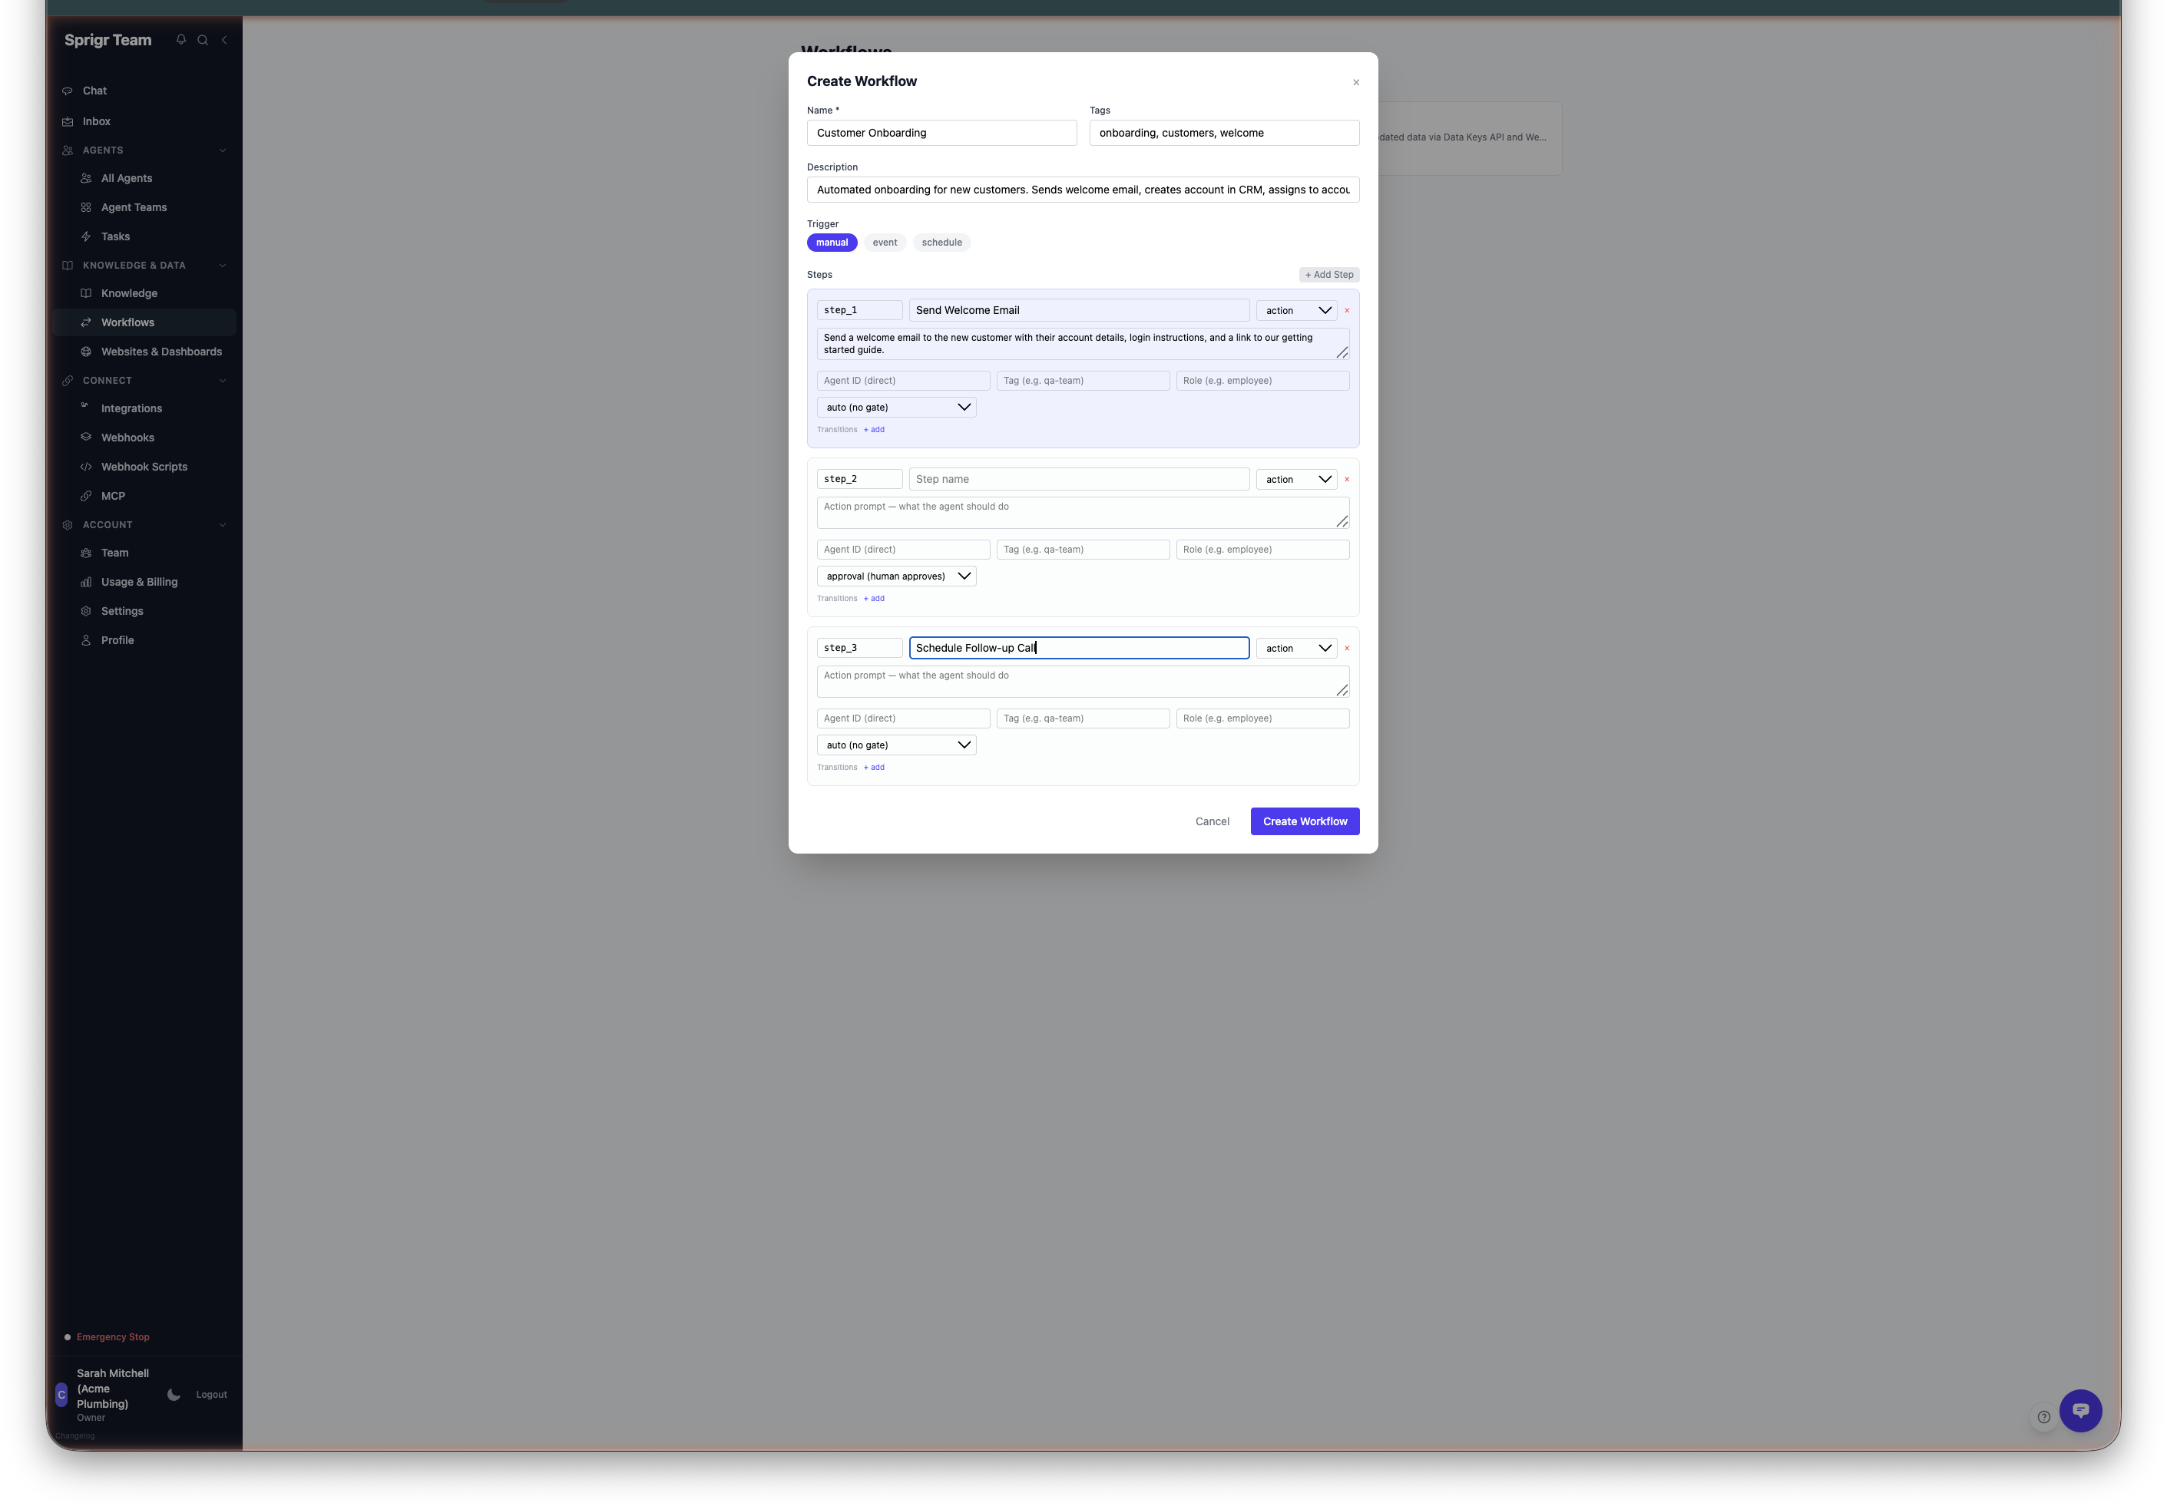
Task: Click the Emergency Stop control
Action: click(113, 1336)
